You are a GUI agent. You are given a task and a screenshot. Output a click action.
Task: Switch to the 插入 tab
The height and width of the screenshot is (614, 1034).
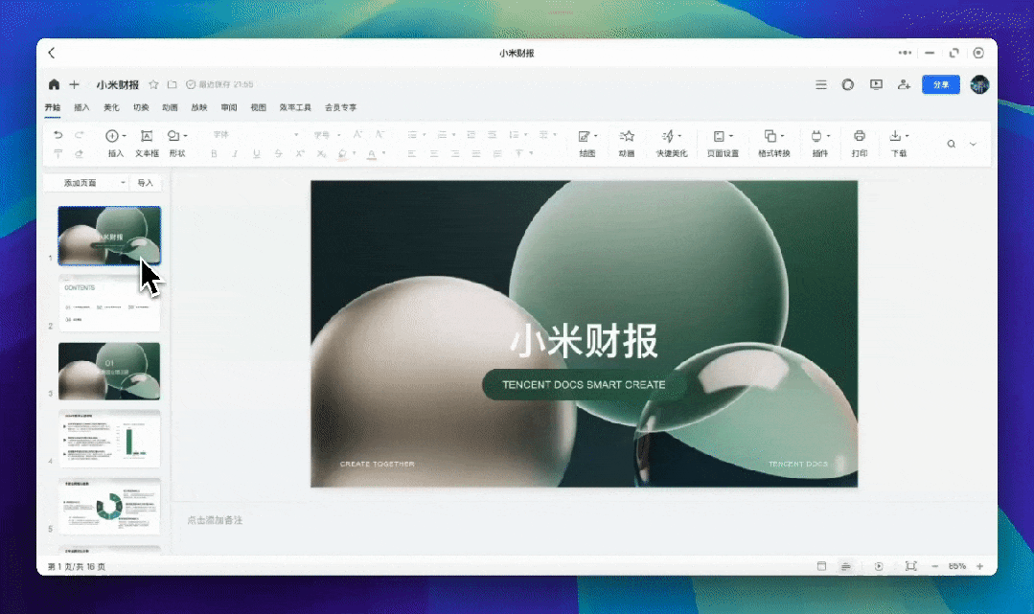[81, 107]
